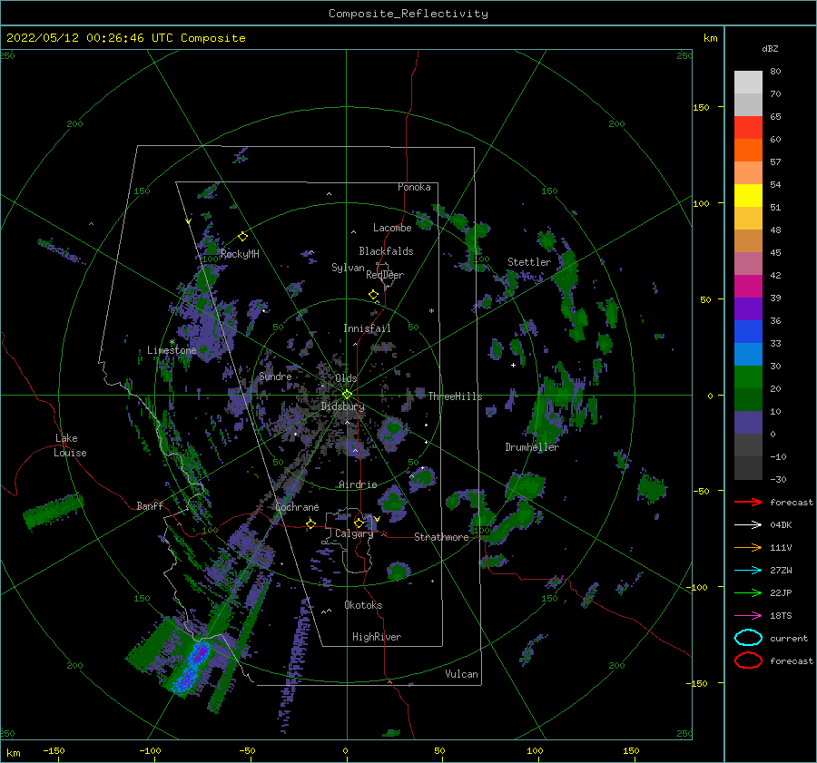Click the cyan current ellipse icon
Screen dimensions: 817x763
click(x=748, y=638)
